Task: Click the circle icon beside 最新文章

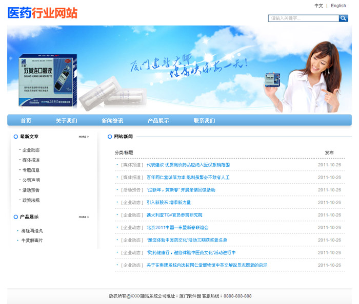Action: [15, 137]
